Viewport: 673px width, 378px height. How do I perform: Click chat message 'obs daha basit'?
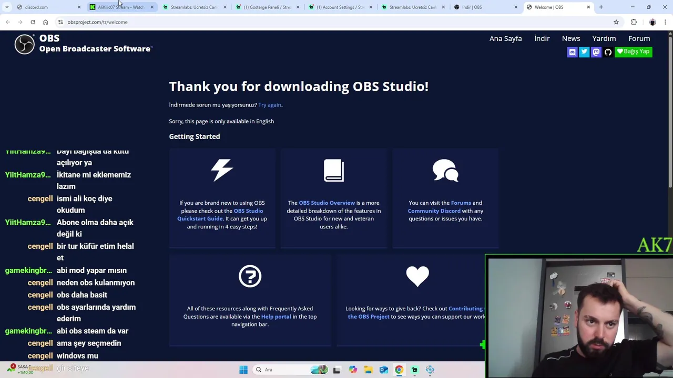coord(82,295)
